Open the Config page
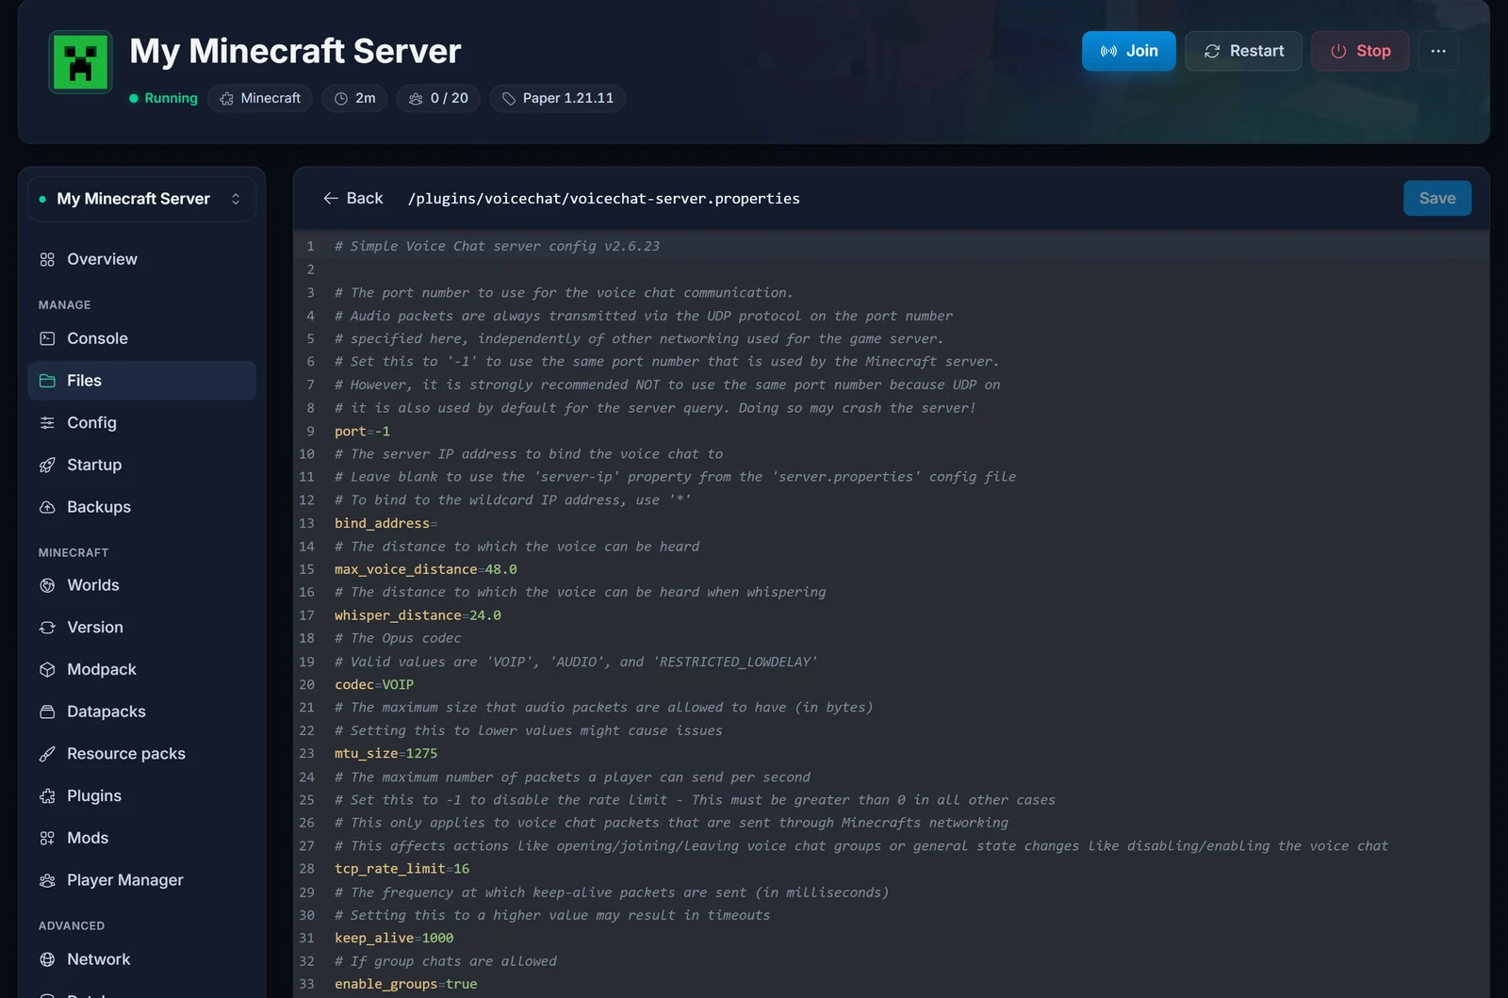This screenshot has height=998, width=1508. click(x=141, y=423)
